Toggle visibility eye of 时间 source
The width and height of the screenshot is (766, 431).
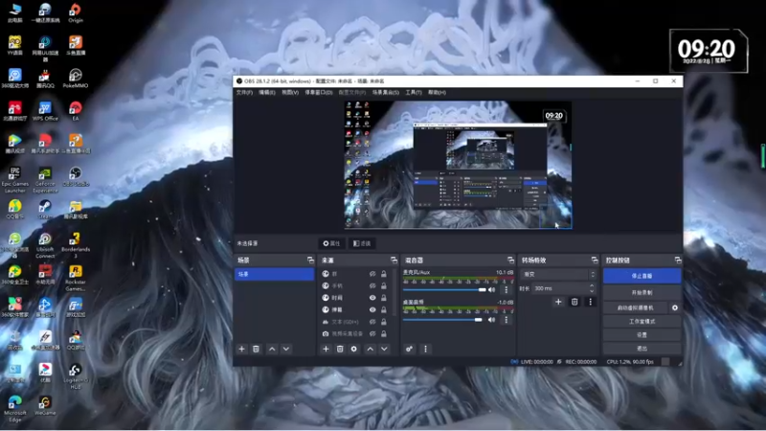(372, 298)
